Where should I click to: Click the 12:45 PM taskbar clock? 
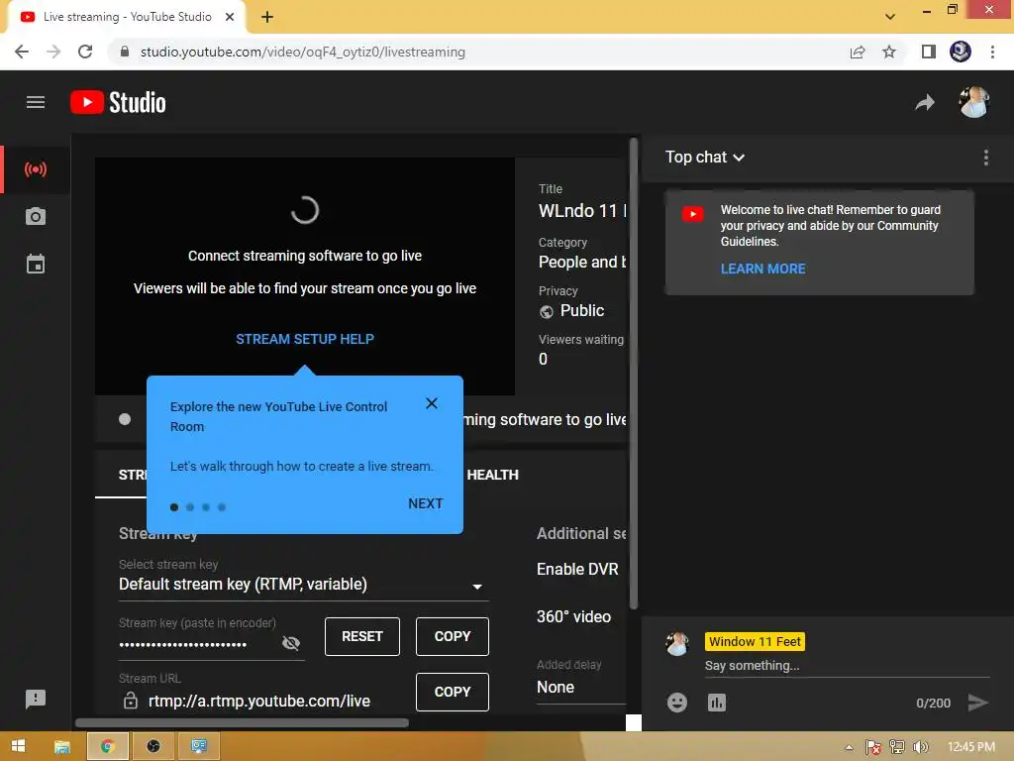coord(970,747)
